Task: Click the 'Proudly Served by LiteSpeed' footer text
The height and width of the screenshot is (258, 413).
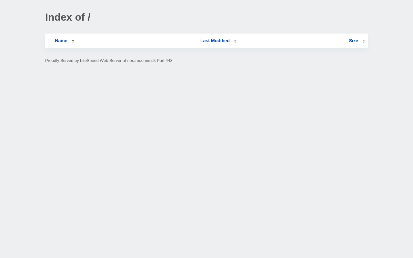Action: point(109,61)
